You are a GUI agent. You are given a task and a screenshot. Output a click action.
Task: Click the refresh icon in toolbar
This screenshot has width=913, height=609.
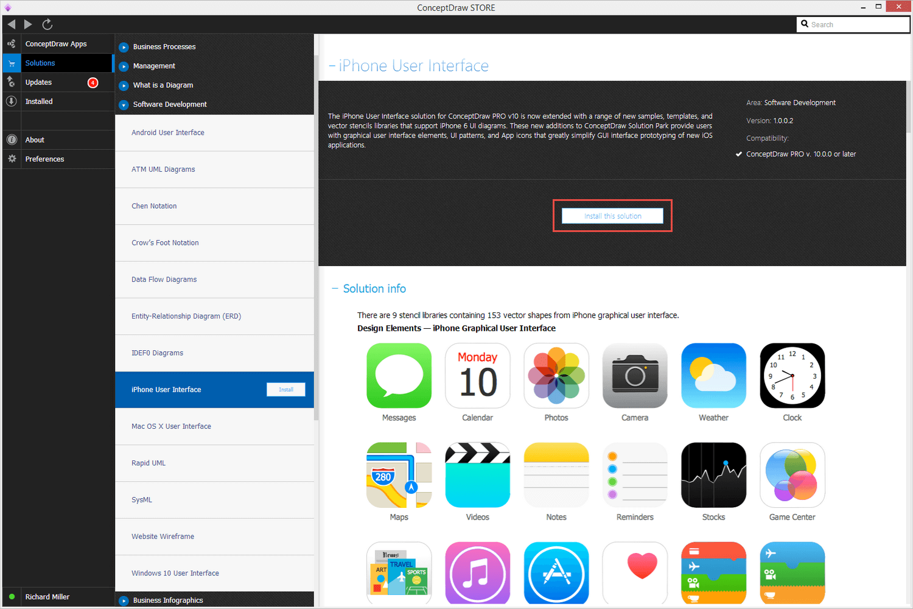pos(47,24)
